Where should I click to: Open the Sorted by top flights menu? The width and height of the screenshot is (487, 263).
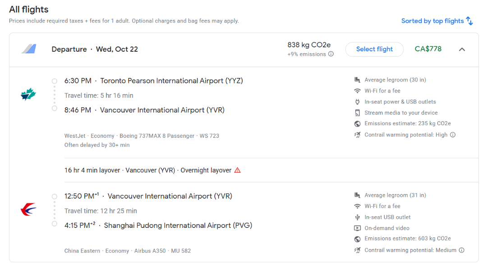pyautogui.click(x=432, y=21)
